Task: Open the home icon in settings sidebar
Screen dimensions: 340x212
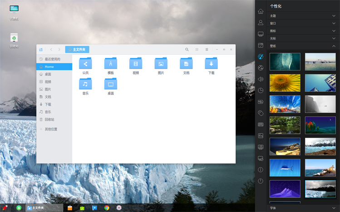Action: pos(261,11)
